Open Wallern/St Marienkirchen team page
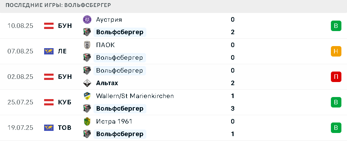 point(135,96)
